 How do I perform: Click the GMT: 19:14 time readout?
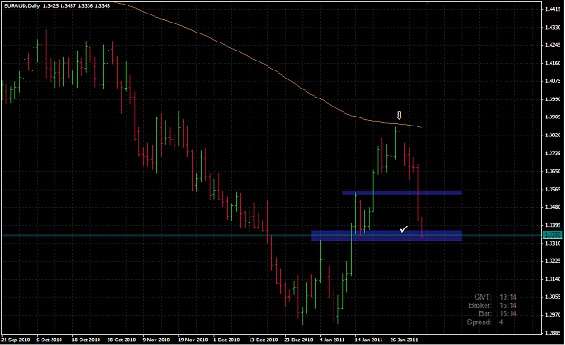(x=495, y=297)
